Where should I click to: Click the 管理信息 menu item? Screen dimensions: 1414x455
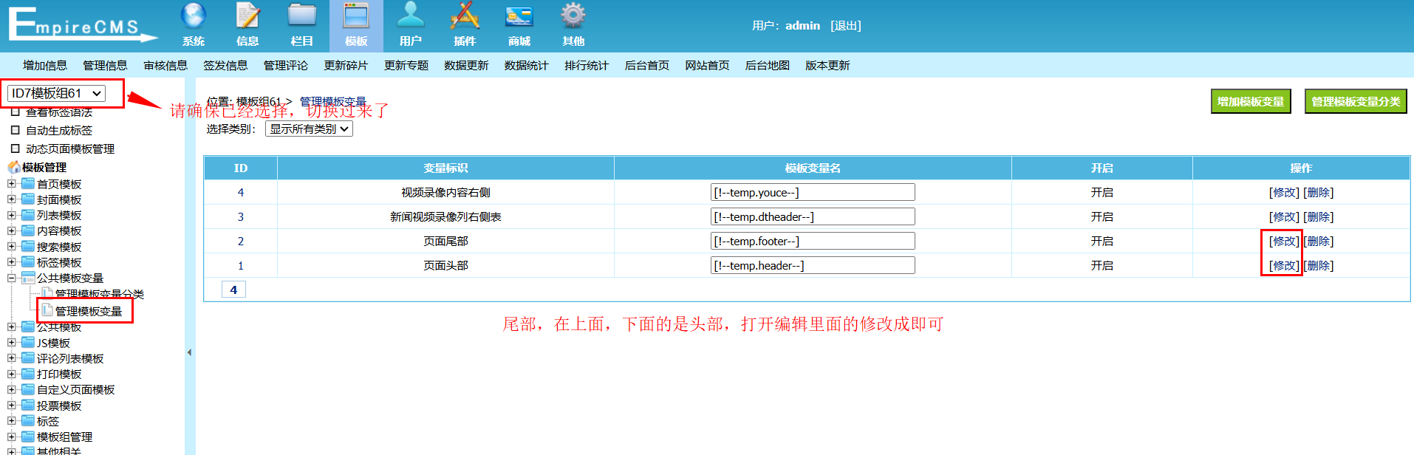[x=105, y=66]
